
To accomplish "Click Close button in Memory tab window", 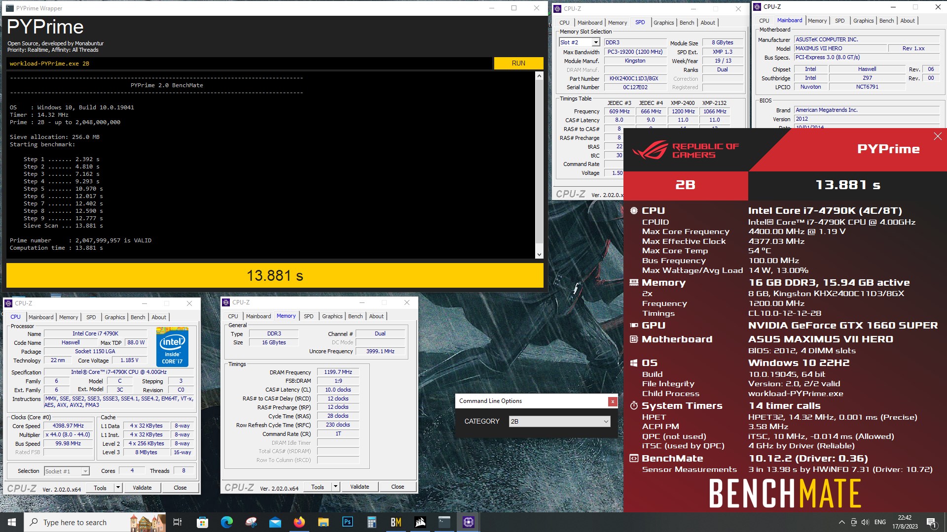I will coord(398,487).
